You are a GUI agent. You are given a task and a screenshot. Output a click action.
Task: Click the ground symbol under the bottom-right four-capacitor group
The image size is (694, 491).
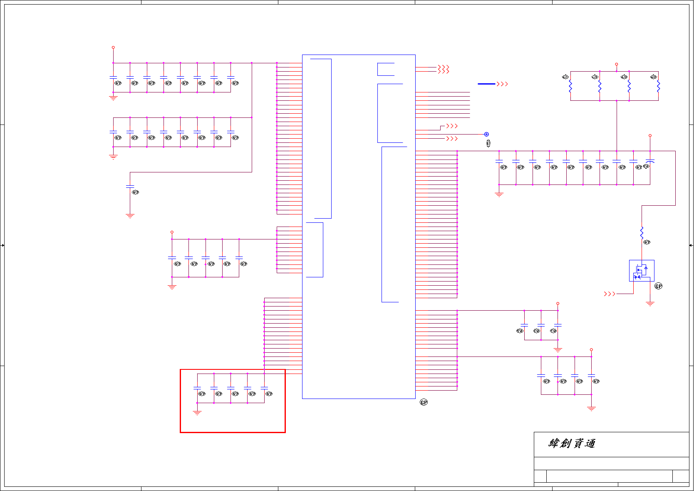[591, 409]
